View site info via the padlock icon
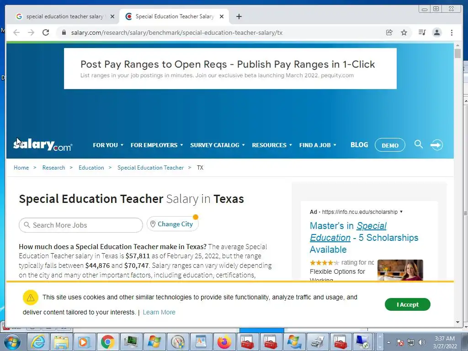 pos(64,32)
